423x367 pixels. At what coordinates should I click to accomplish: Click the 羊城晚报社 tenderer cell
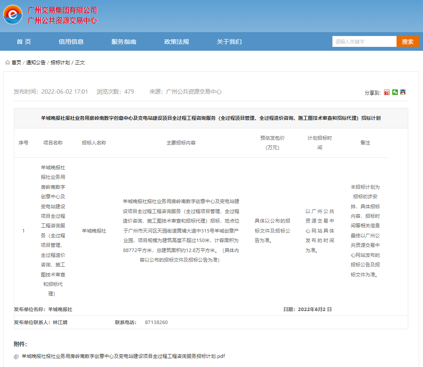pyautogui.click(x=94, y=231)
